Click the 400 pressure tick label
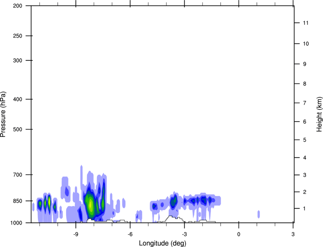 (x=17, y=99)
